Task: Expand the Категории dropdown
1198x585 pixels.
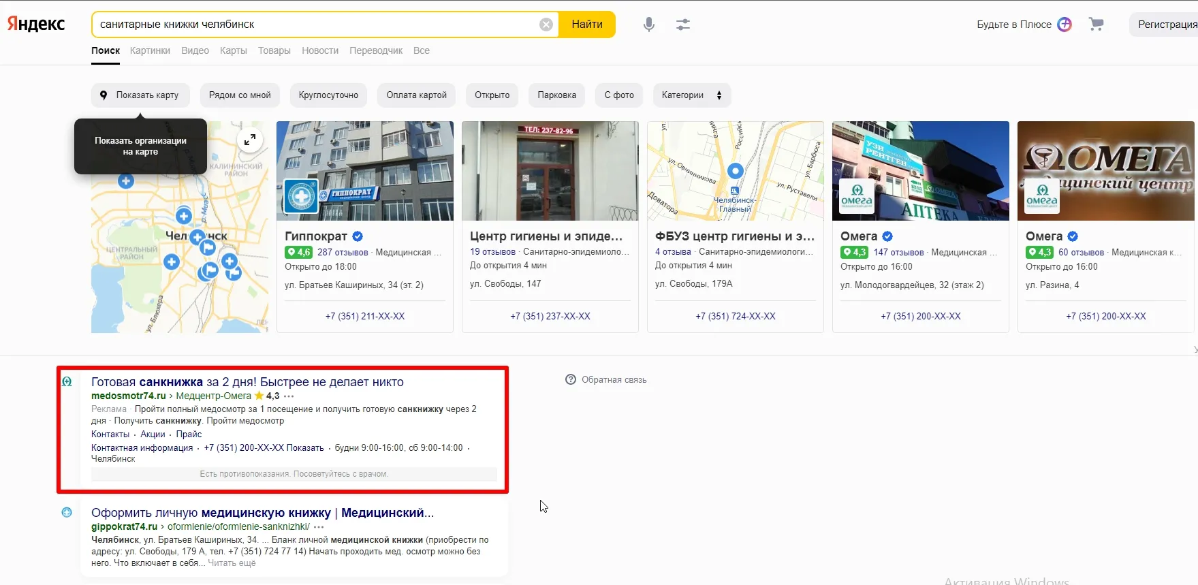Action: pyautogui.click(x=691, y=95)
